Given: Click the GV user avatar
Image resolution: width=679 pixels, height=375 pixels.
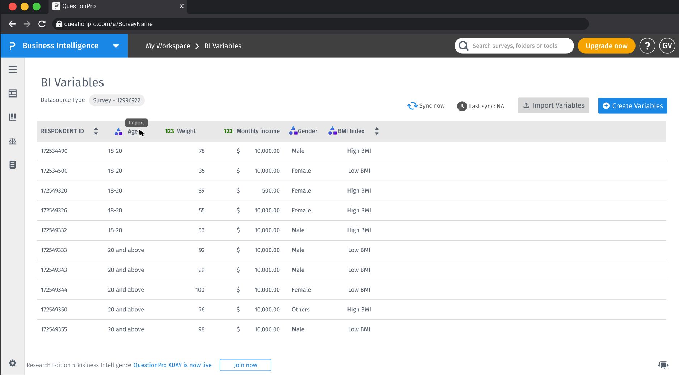Looking at the screenshot, I should coord(667,46).
